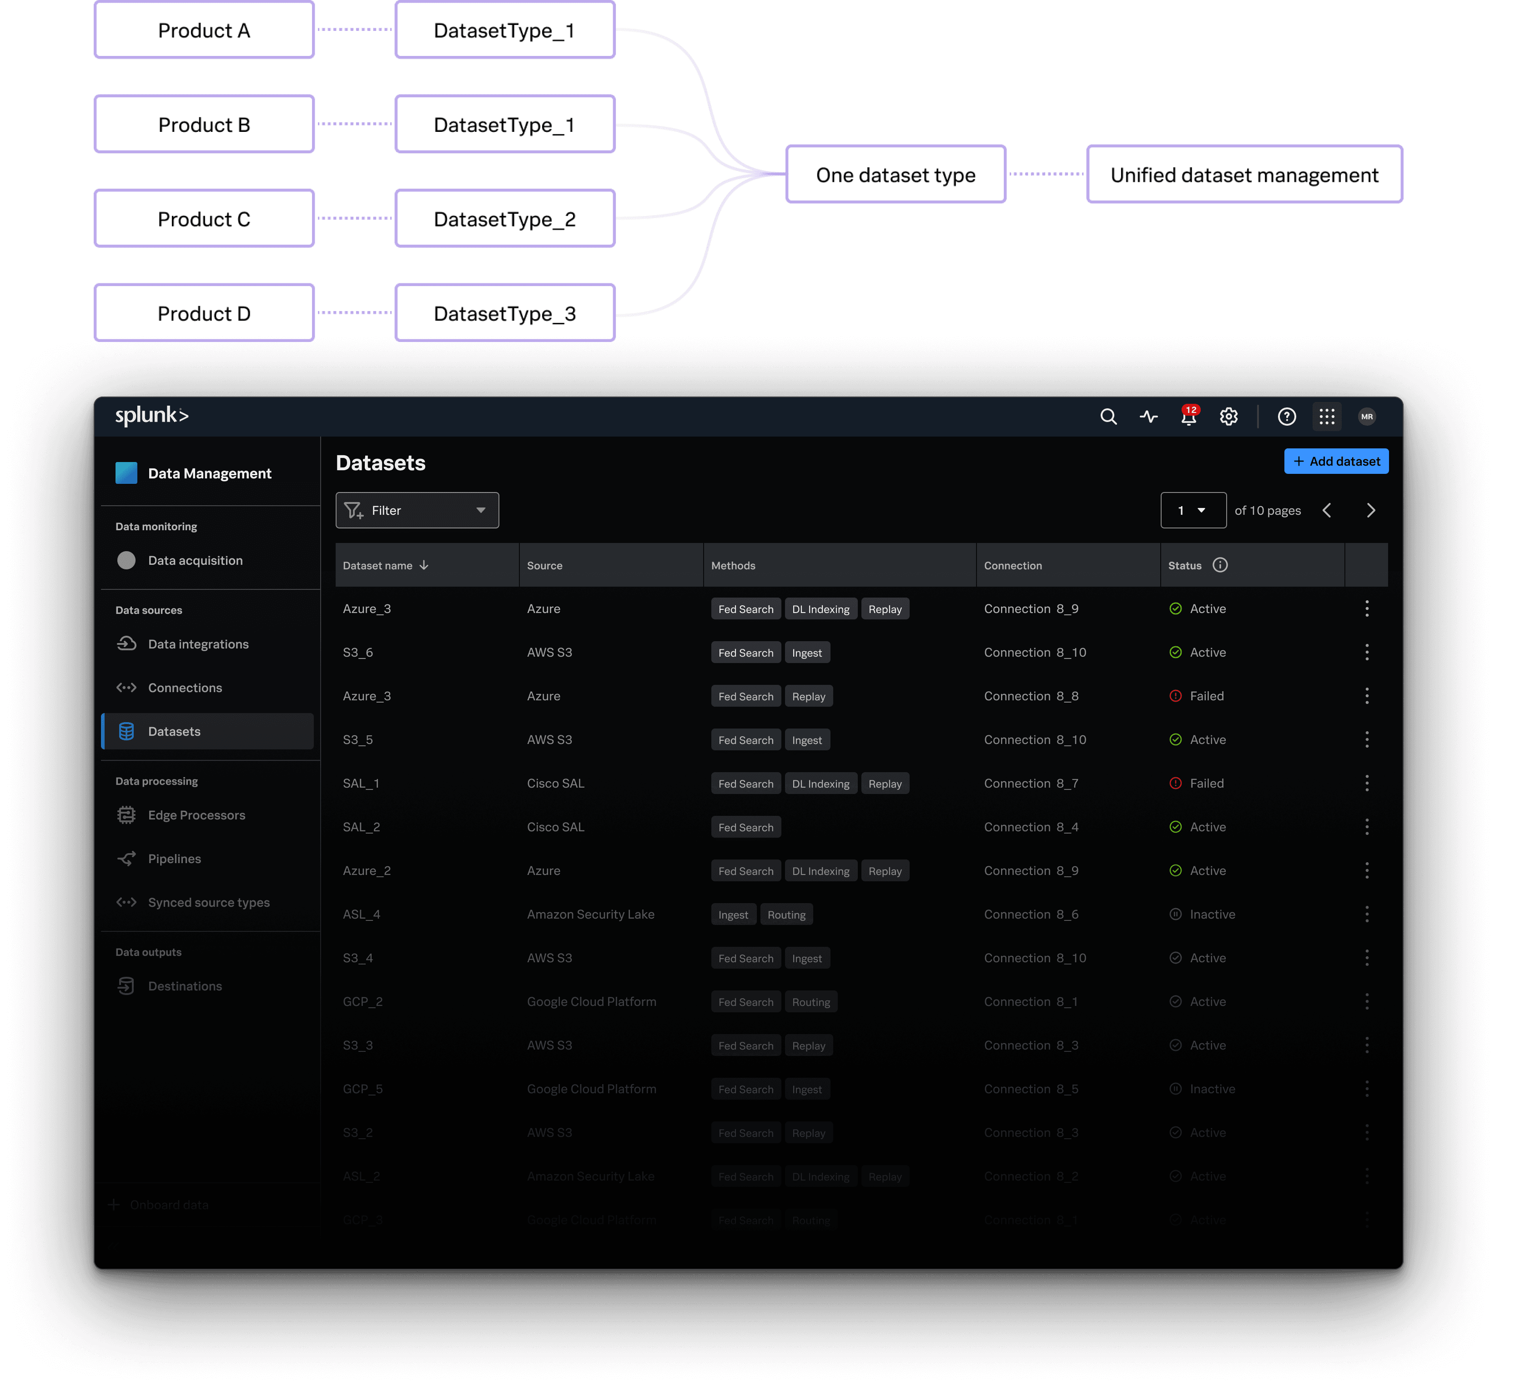Open notifications bell with 12 badge

pyautogui.click(x=1188, y=417)
